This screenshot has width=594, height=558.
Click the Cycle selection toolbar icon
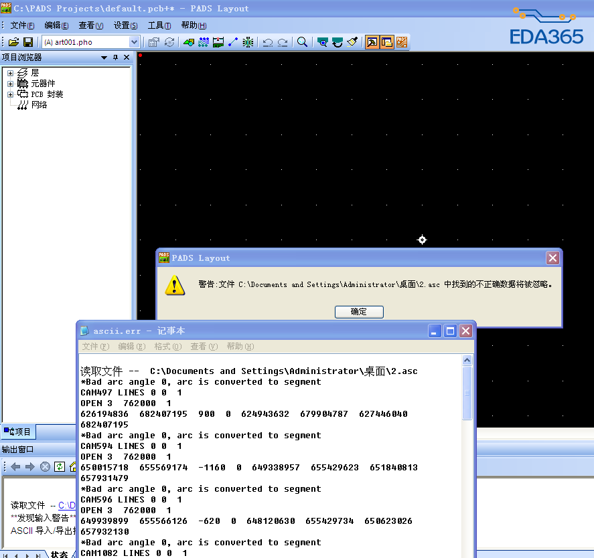coord(169,42)
